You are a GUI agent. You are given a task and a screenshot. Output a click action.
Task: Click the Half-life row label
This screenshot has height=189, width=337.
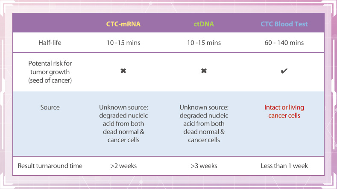(x=50, y=43)
